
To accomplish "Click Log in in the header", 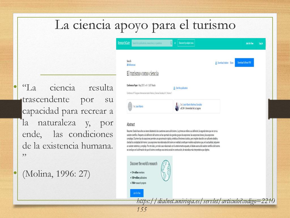I will click(261, 43).
